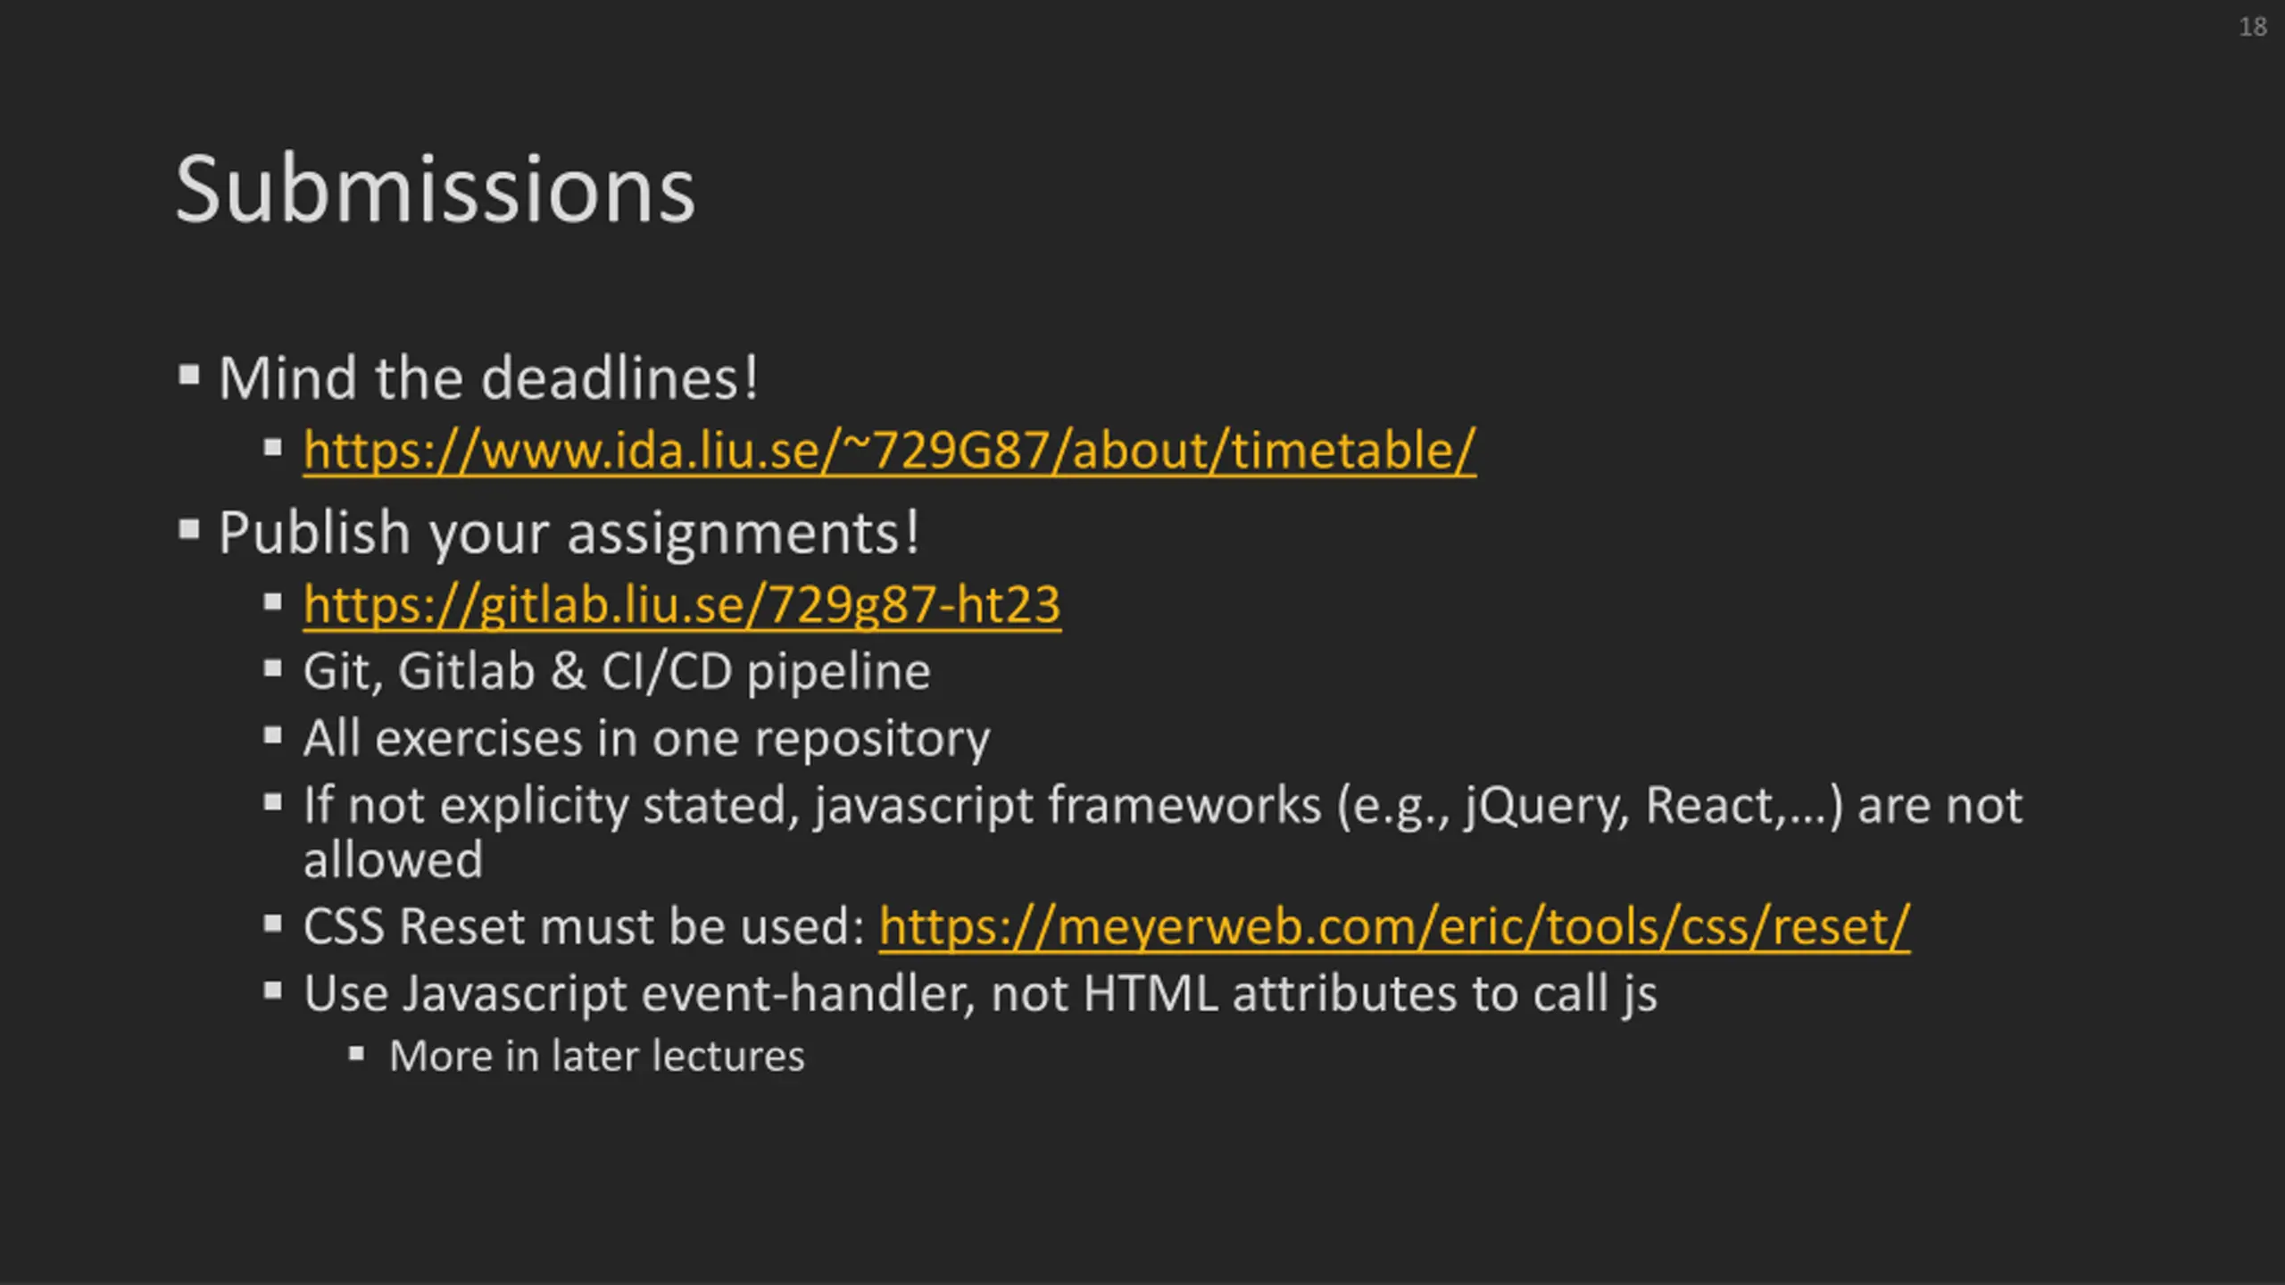Click the Submissions slide title
The image size is (2285, 1285).
pyautogui.click(x=435, y=189)
